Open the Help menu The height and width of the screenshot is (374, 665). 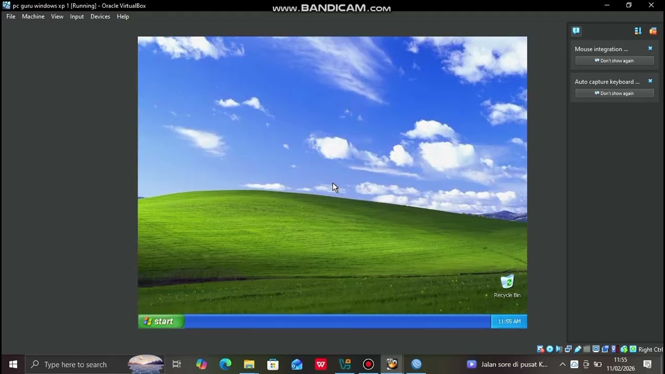point(123,17)
